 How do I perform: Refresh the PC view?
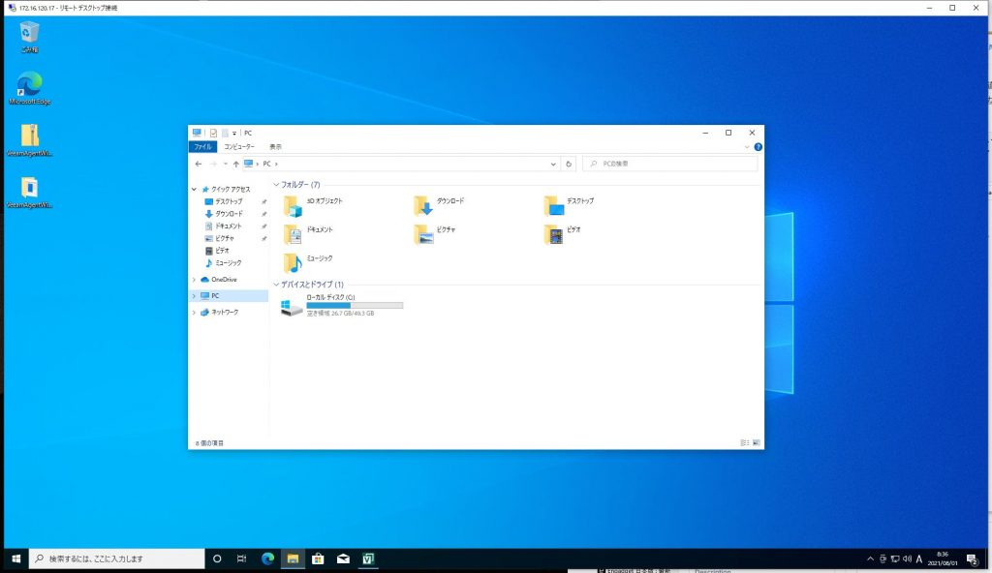pyautogui.click(x=569, y=164)
